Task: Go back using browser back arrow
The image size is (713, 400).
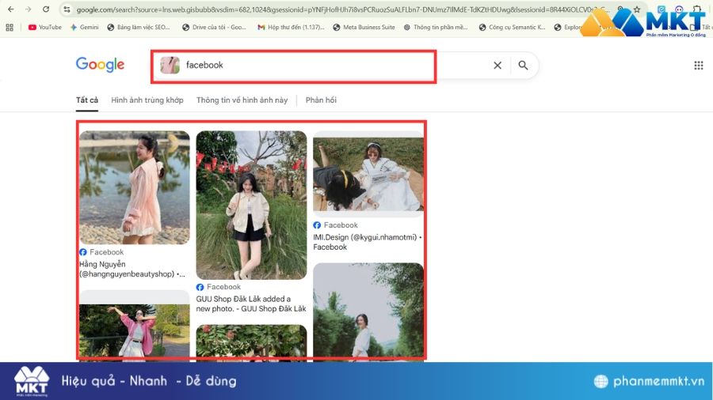Action: 11,9
